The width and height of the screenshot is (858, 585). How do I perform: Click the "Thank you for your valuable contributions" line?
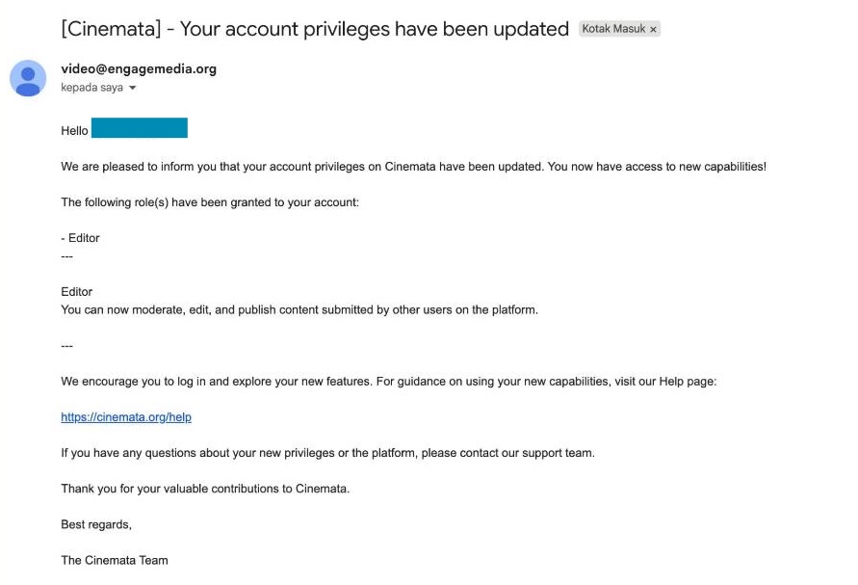coord(205,489)
